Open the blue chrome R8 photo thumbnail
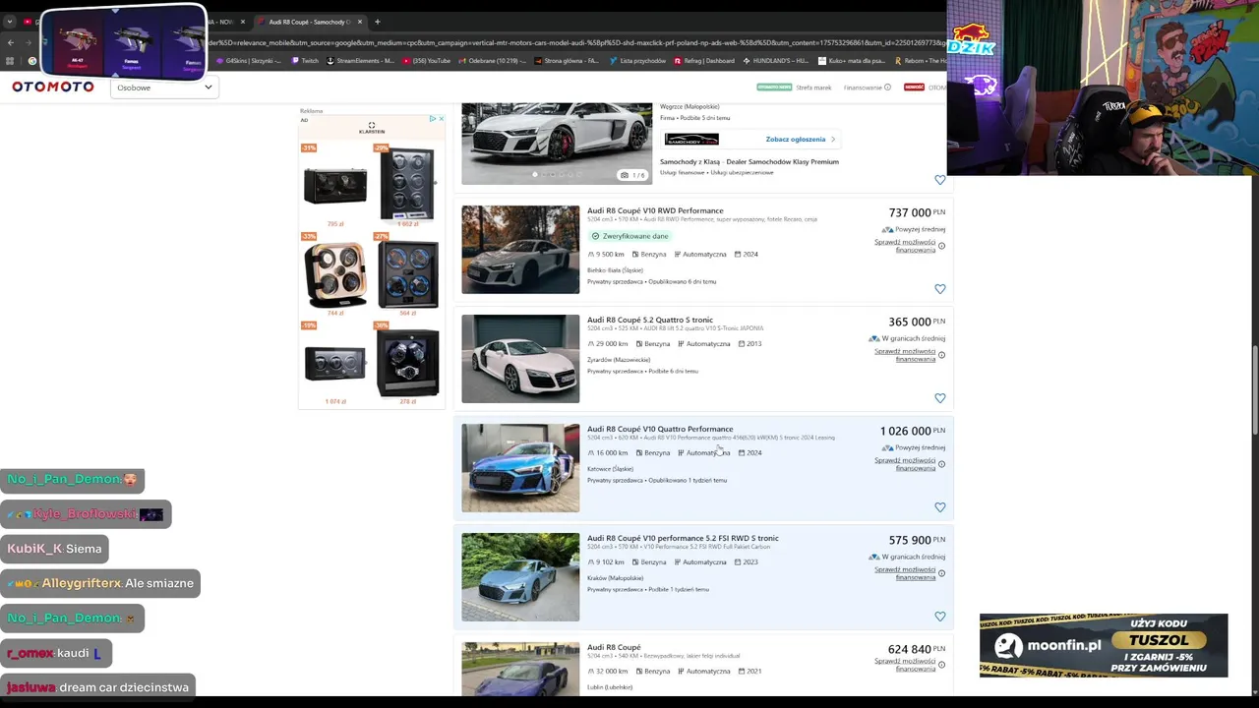Image resolution: width=1259 pixels, height=708 pixels. click(520, 468)
